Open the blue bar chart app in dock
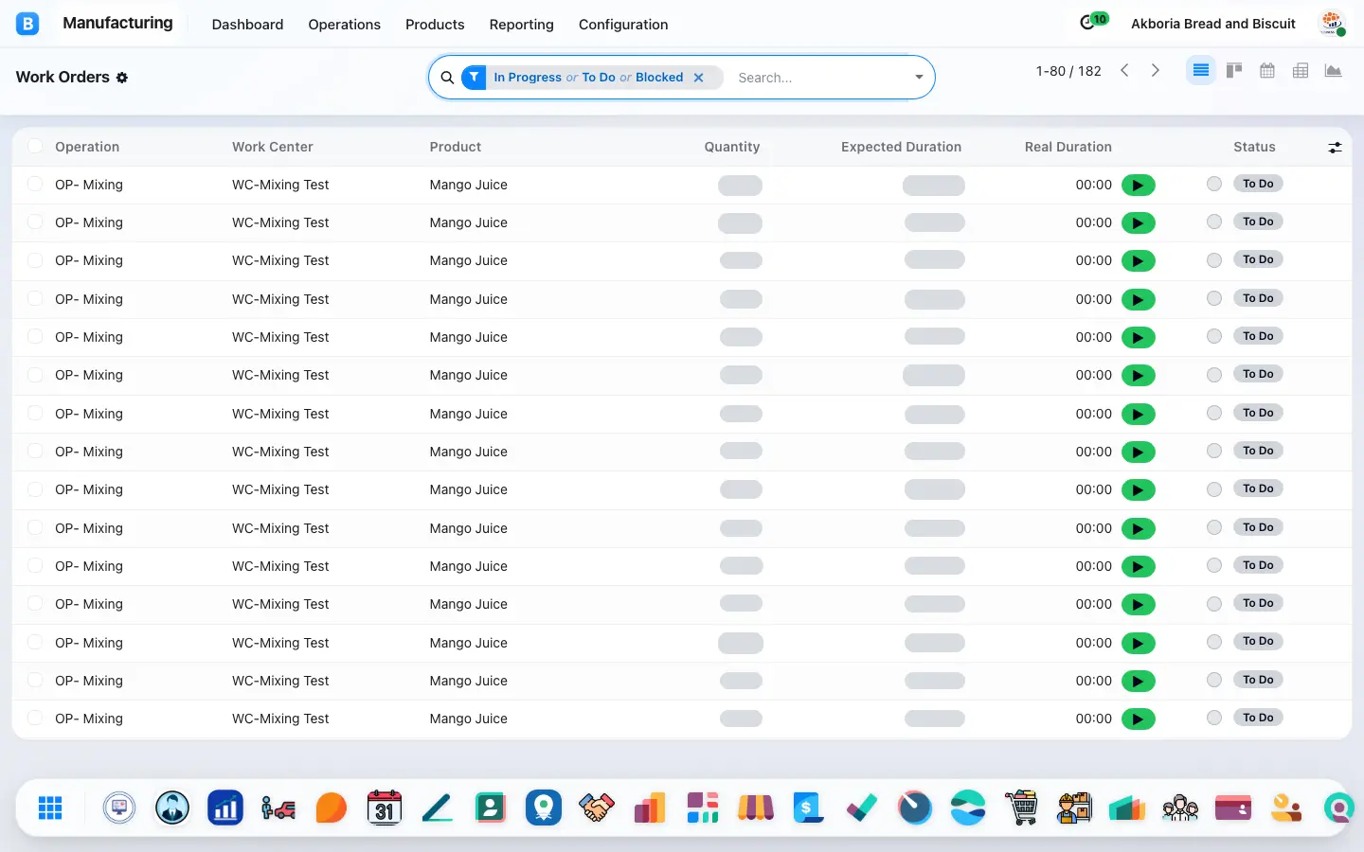Image resolution: width=1364 pixels, height=852 pixels. pos(225,808)
